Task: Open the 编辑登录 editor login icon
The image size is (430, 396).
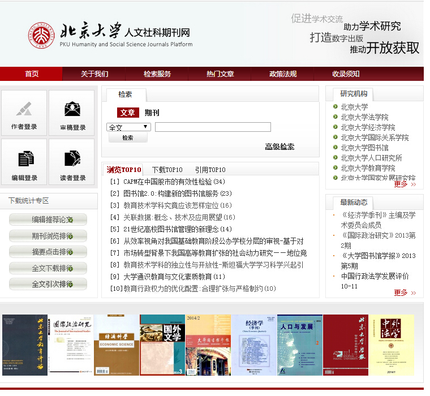Action: click(x=24, y=162)
